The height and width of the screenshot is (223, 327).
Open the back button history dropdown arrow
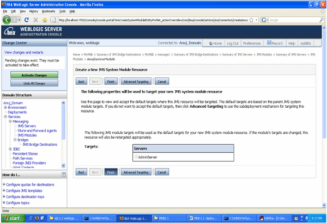click(20, 20)
